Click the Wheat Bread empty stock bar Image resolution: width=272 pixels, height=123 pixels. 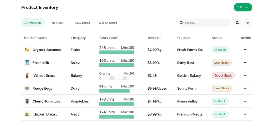pos(117,78)
